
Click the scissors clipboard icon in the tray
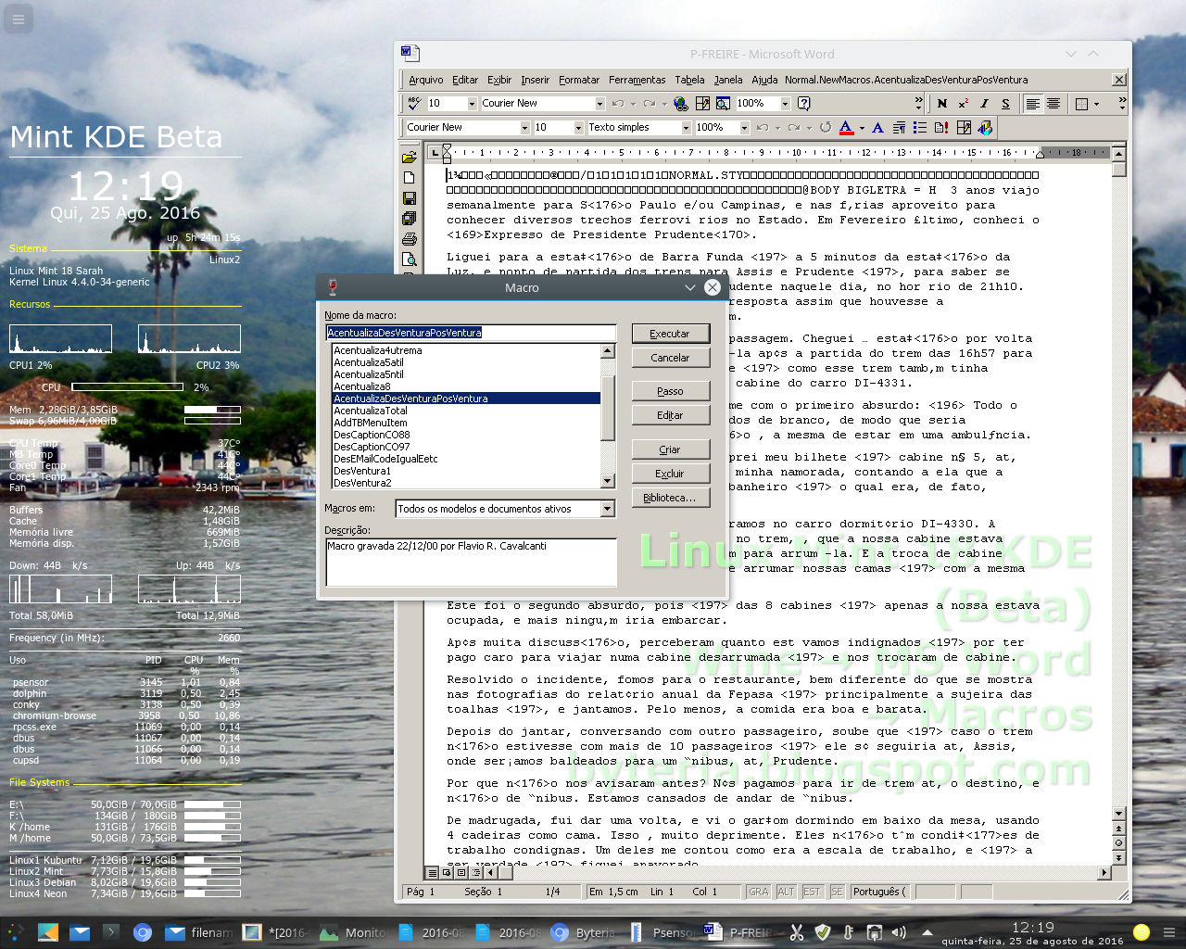click(x=797, y=931)
